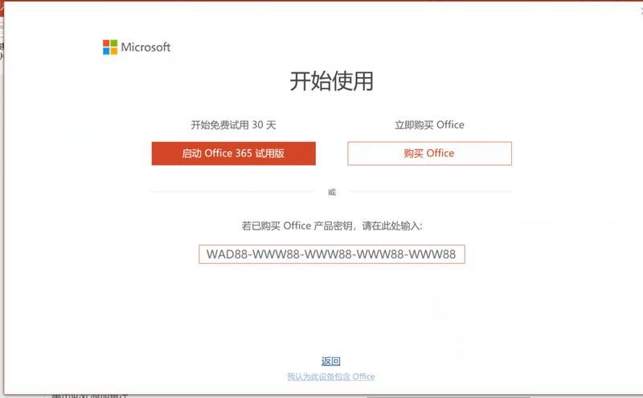643x398 pixels.
Task: Click the 若已购买 Office 产品密钥 prompt text
Action: click(332, 226)
